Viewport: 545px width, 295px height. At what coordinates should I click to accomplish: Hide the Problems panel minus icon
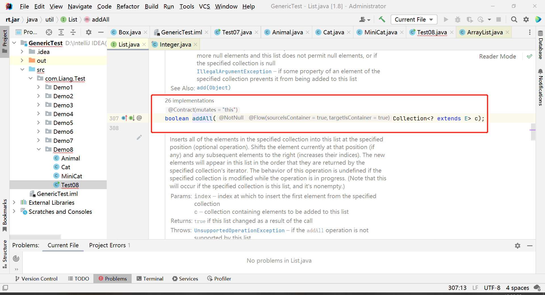coord(530,246)
